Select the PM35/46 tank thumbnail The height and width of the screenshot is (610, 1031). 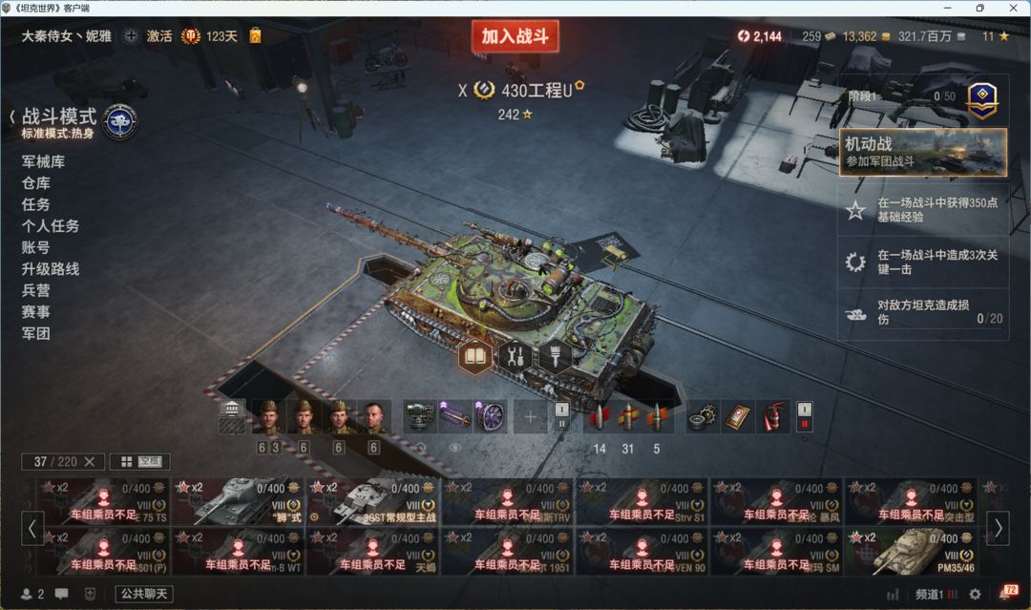tap(912, 553)
